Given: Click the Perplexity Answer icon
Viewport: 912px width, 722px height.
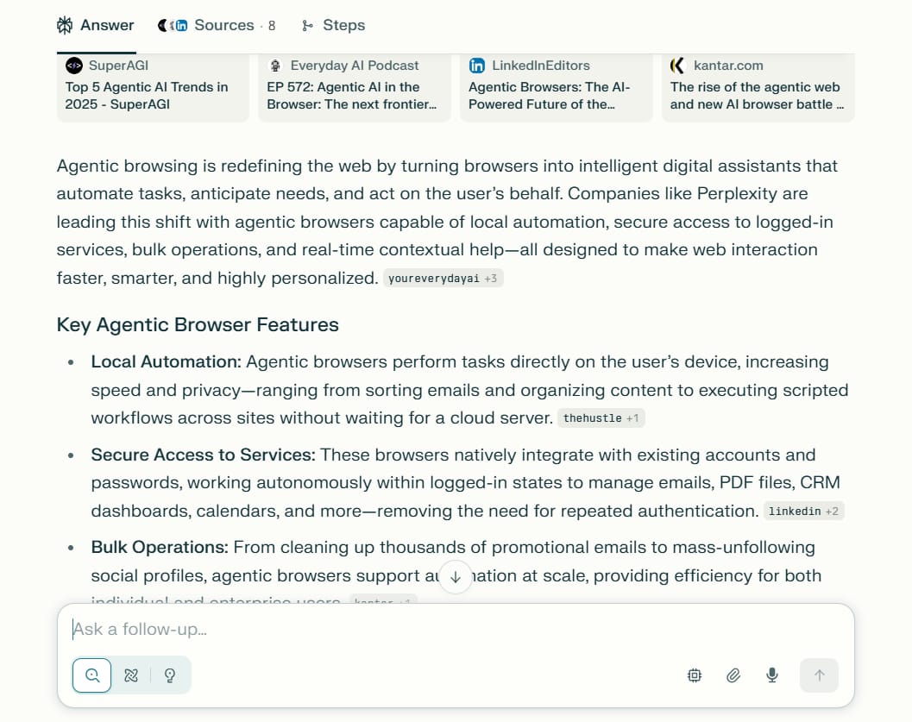Looking at the screenshot, I should 65,26.
